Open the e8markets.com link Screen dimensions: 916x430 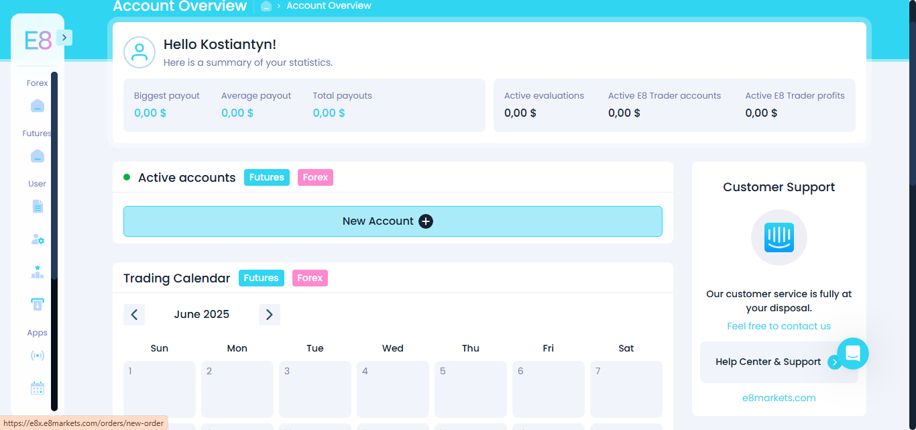(779, 398)
